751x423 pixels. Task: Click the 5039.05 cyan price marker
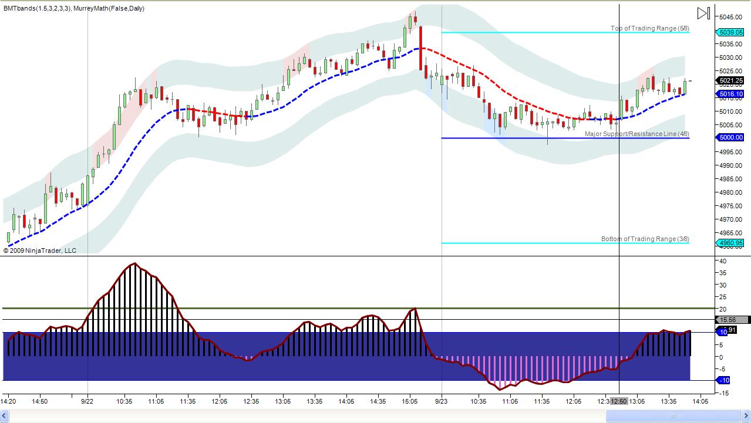tap(730, 32)
